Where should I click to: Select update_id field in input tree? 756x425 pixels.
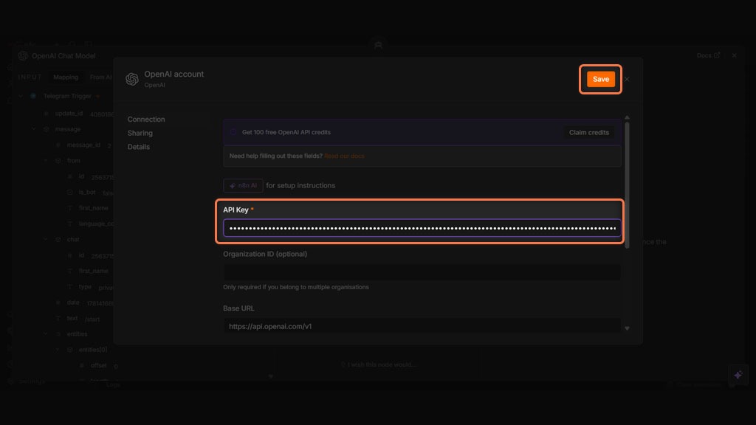69,113
